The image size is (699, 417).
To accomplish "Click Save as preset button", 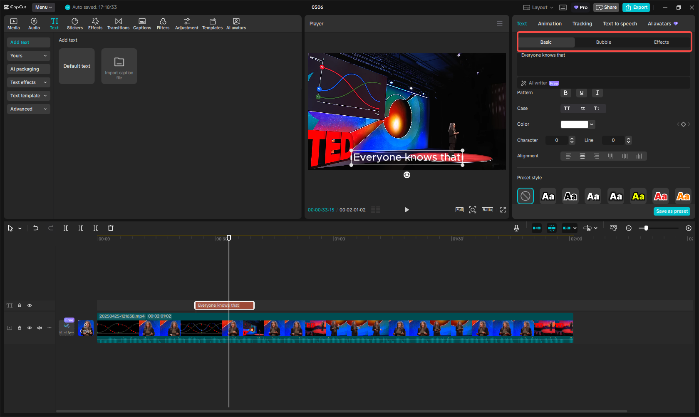I will click(x=672, y=211).
